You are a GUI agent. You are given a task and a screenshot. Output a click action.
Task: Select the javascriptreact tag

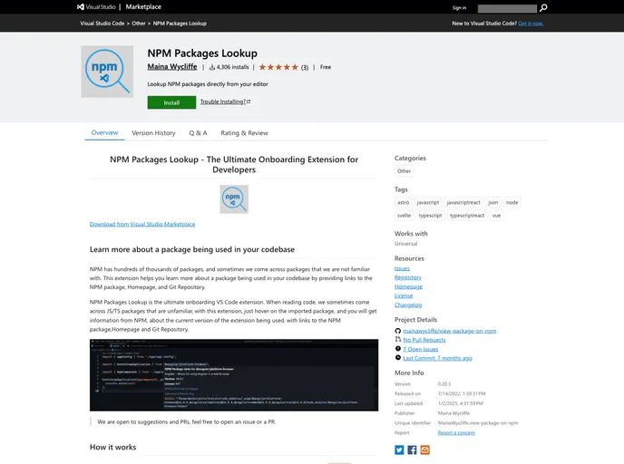(x=463, y=202)
